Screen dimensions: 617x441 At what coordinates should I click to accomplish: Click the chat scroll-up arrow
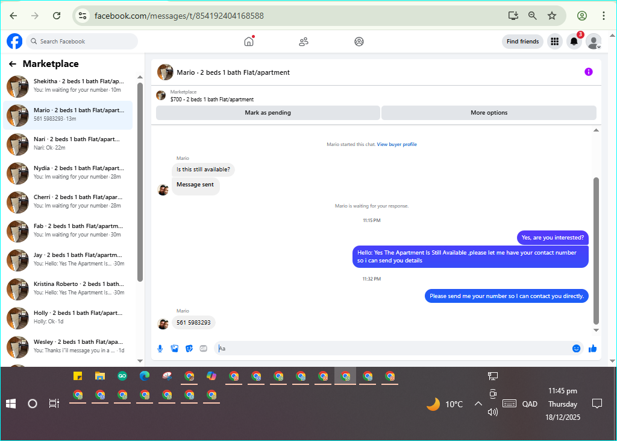596,130
